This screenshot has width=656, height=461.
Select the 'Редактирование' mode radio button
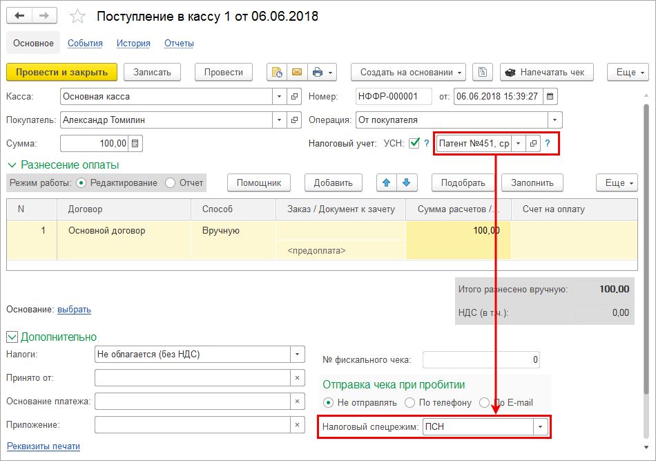[x=81, y=183]
